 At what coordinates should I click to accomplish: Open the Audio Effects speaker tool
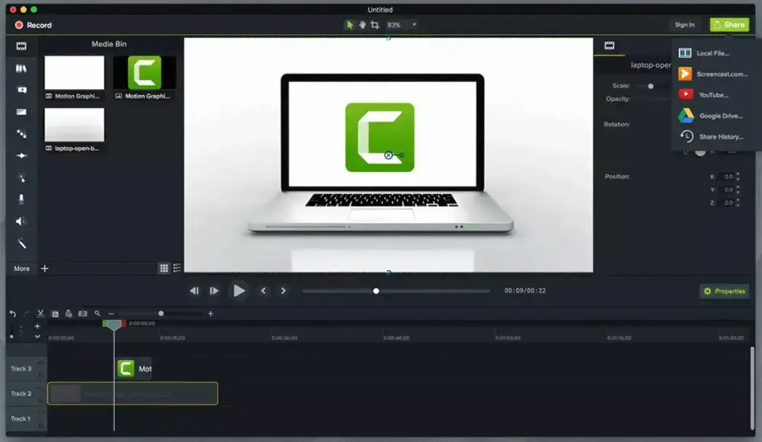(x=21, y=221)
